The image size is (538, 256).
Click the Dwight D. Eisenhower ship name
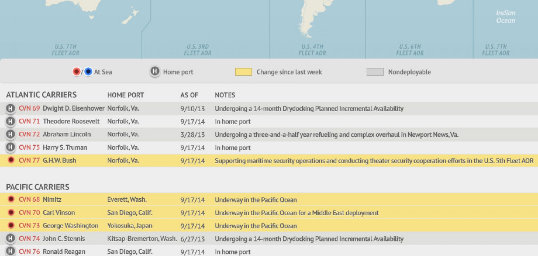coord(73,108)
